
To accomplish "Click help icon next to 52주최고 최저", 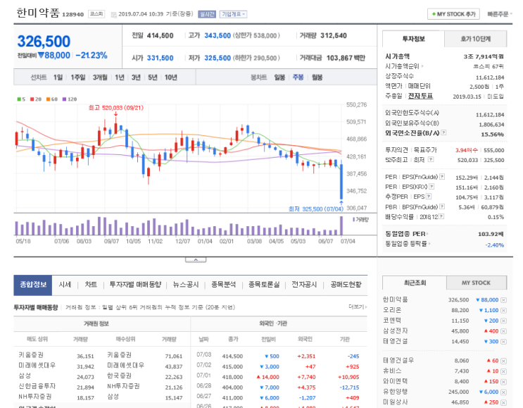I will click(x=431, y=159).
